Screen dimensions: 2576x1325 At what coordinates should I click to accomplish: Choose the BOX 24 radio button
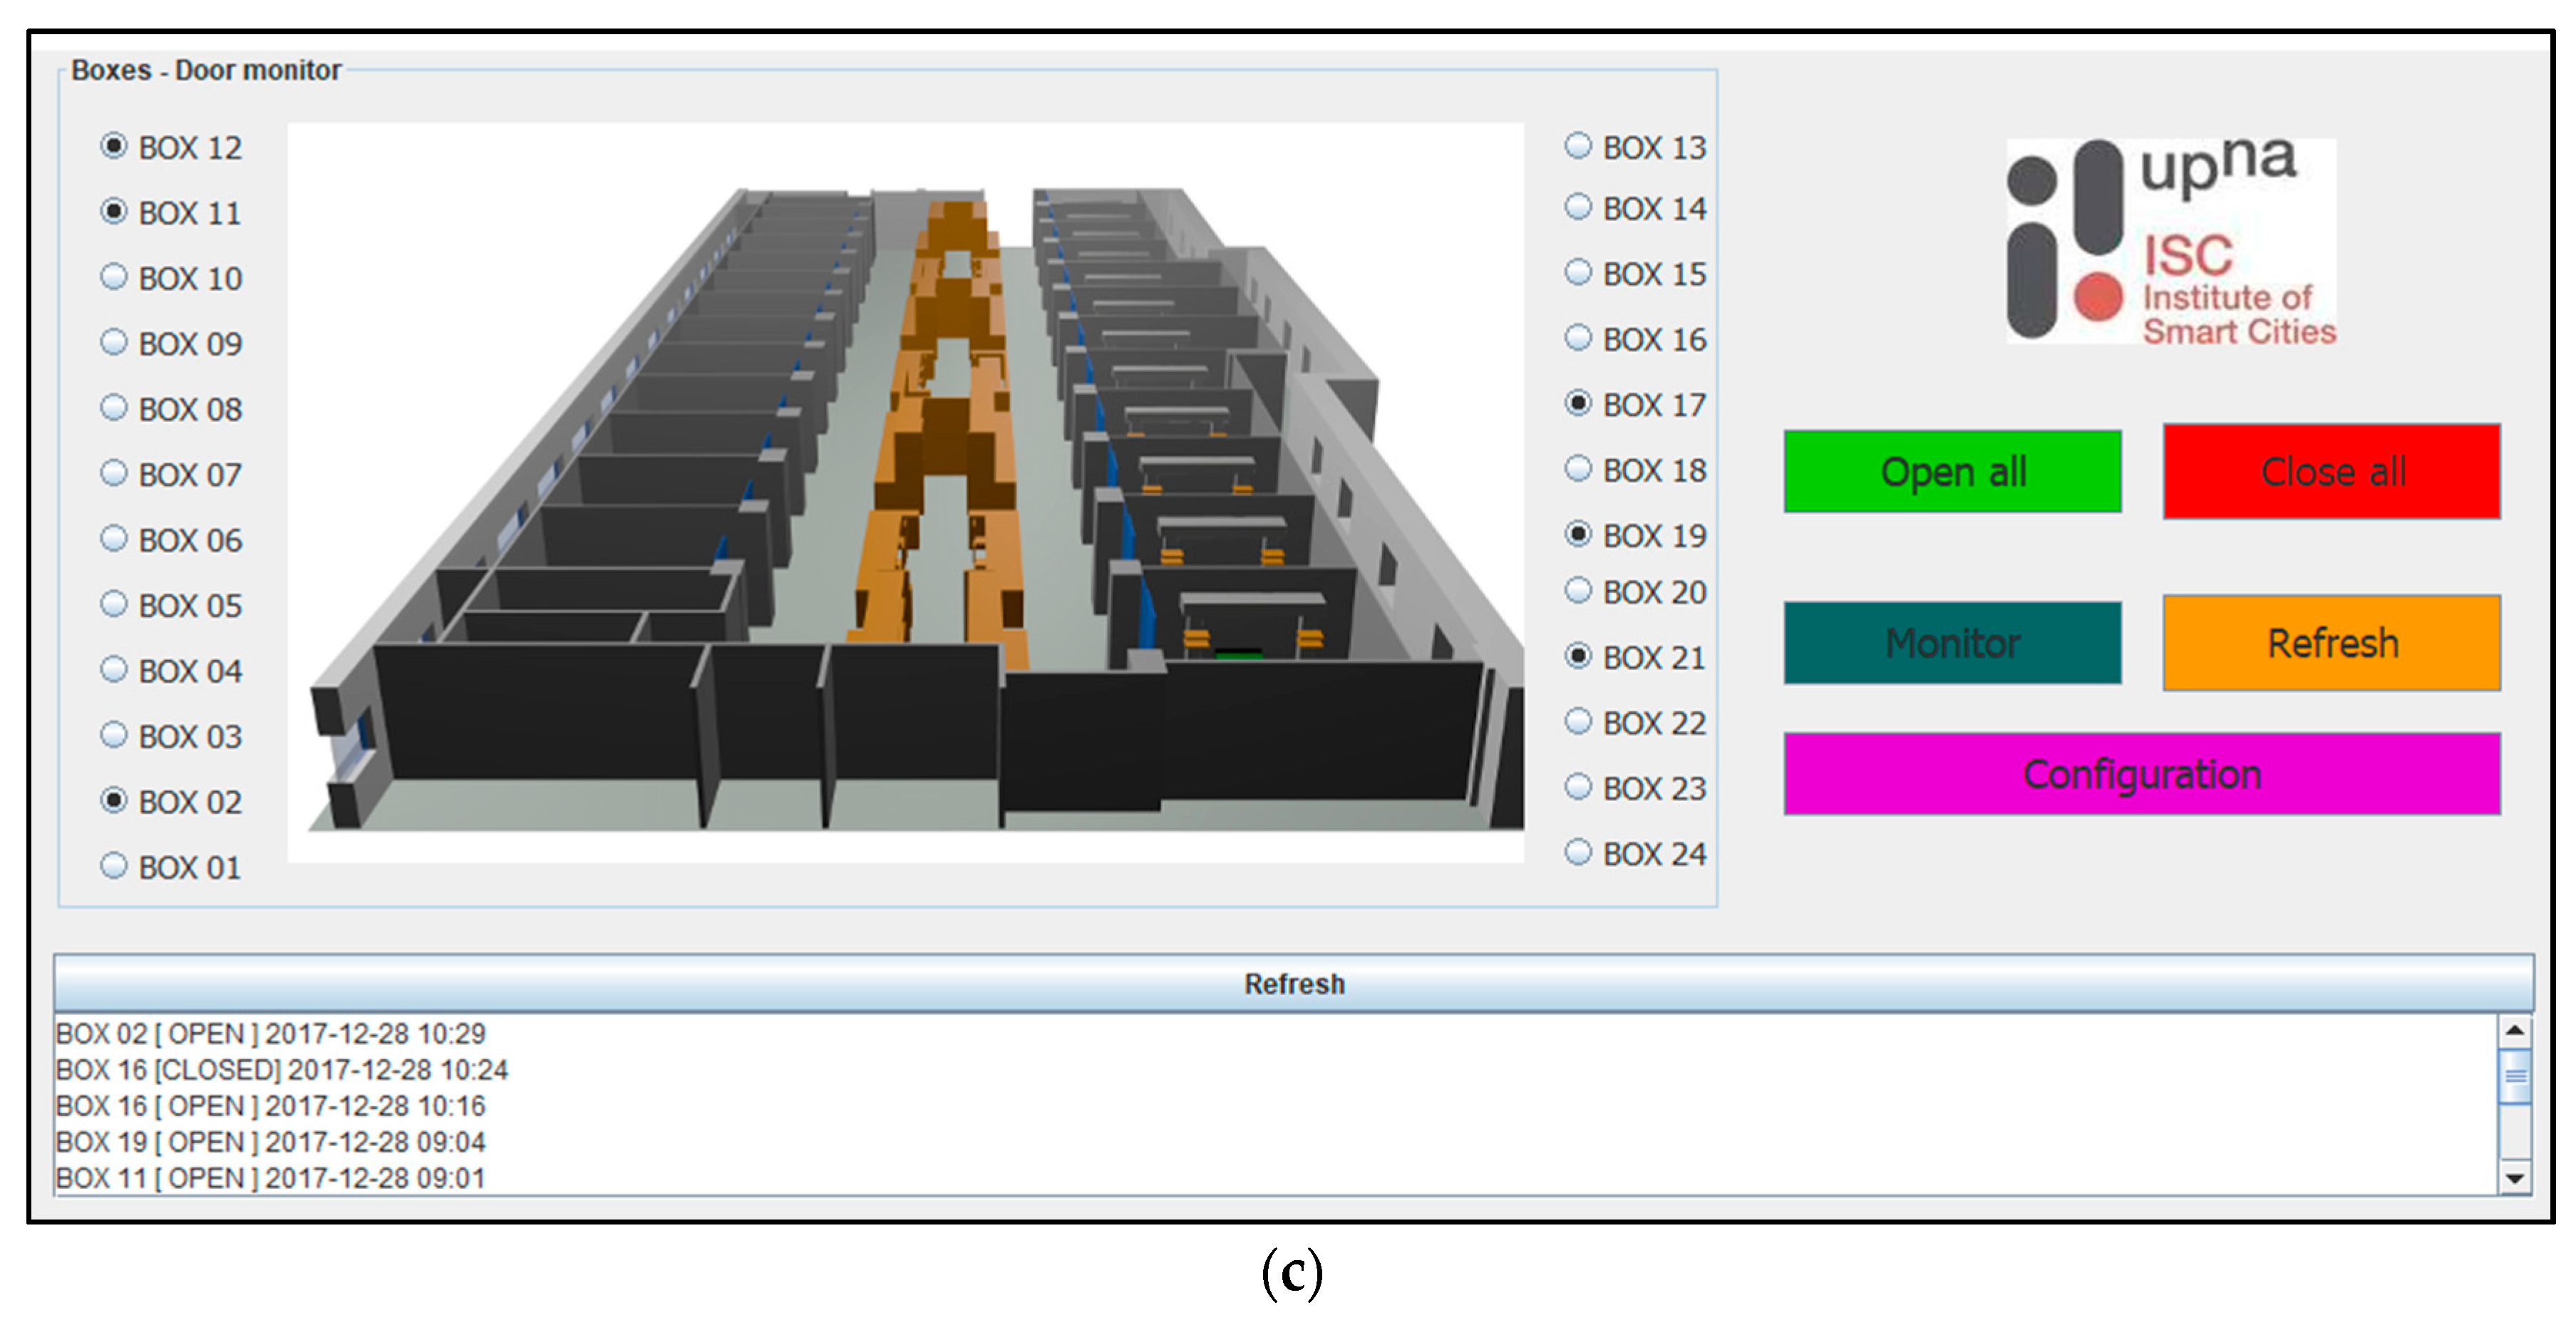[x=1577, y=852]
